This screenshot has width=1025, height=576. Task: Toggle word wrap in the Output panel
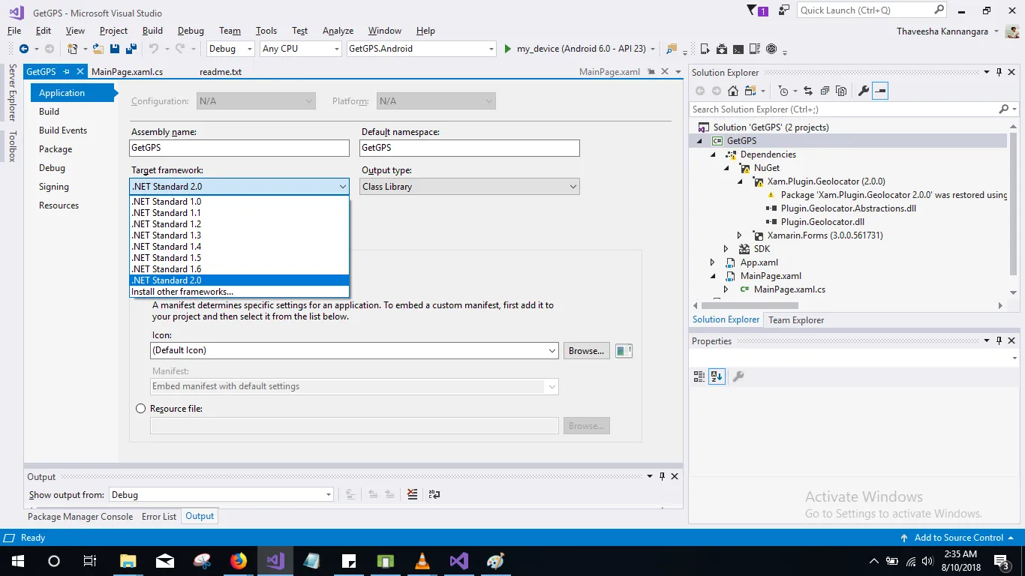[x=434, y=494]
